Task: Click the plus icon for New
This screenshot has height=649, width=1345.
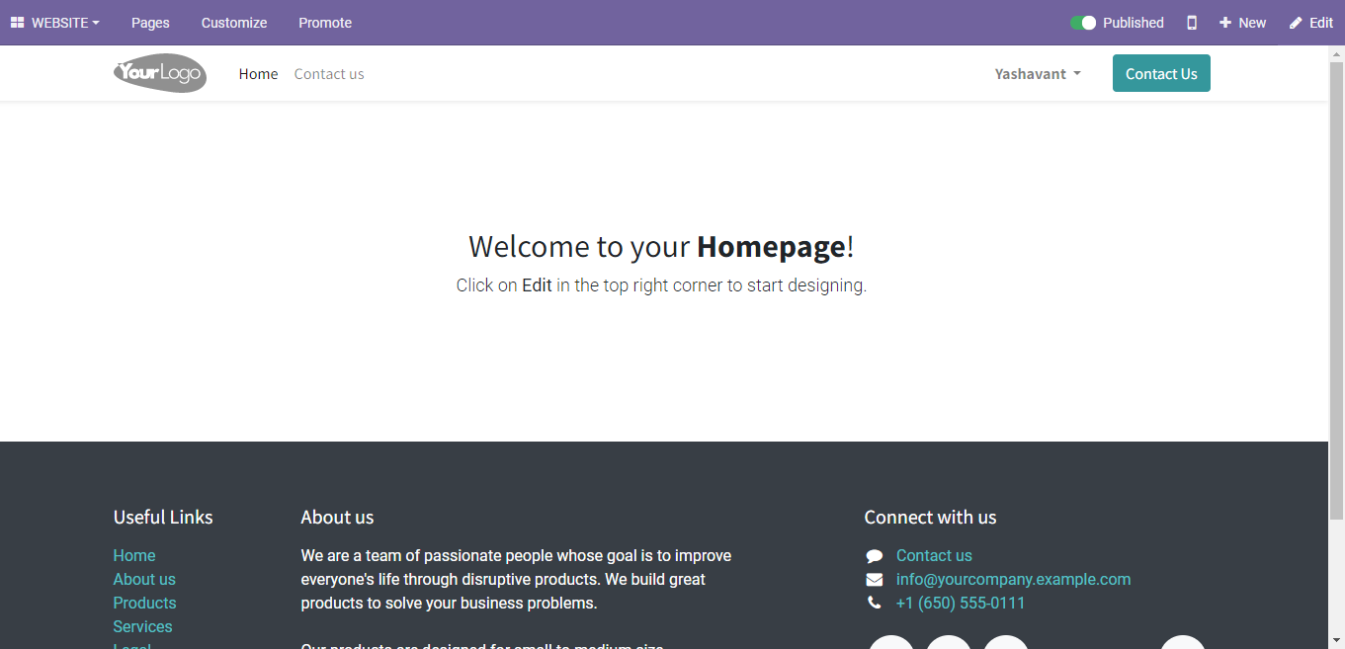Action: coord(1225,23)
